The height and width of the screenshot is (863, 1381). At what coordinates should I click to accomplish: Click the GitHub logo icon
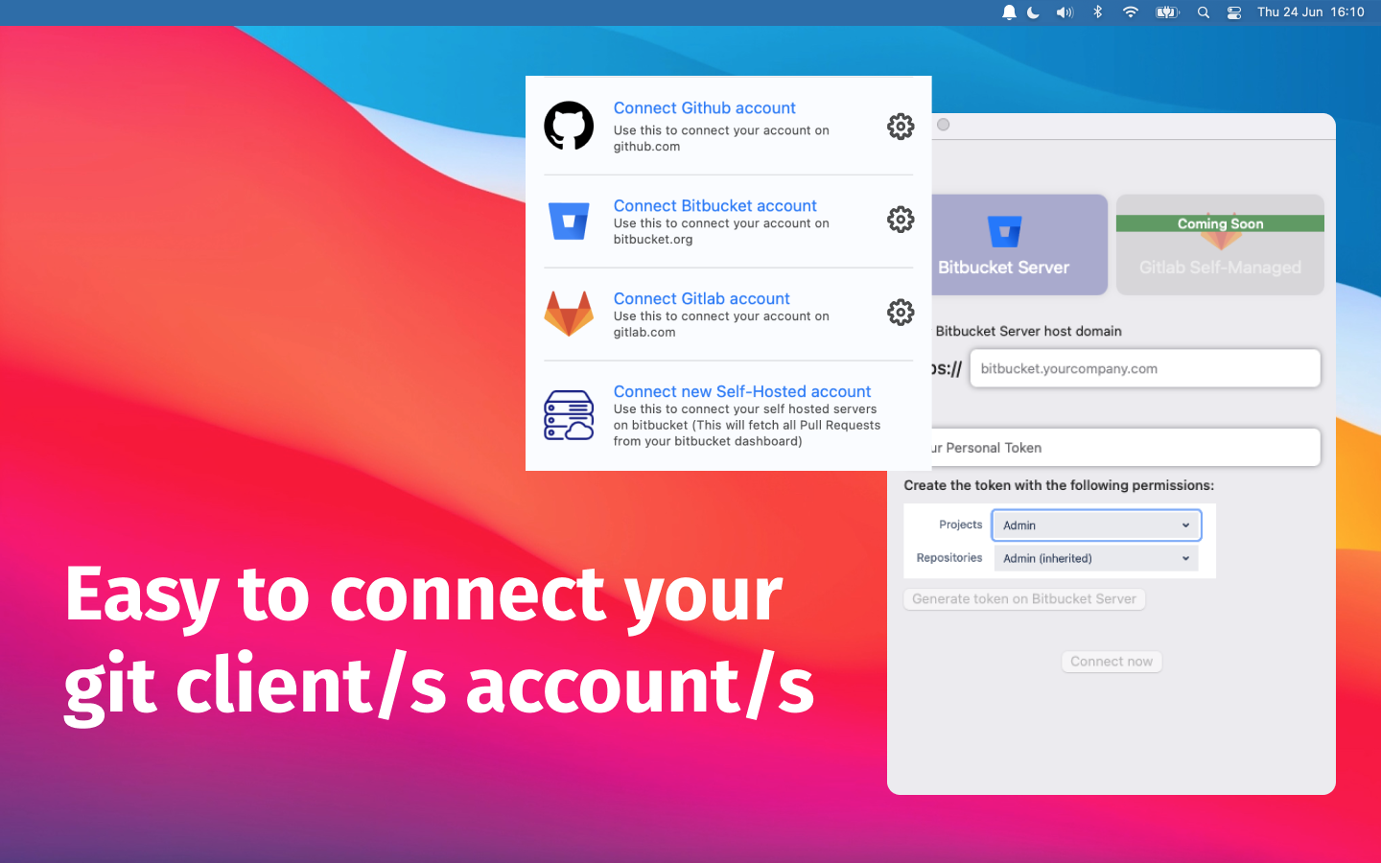pyautogui.click(x=569, y=126)
